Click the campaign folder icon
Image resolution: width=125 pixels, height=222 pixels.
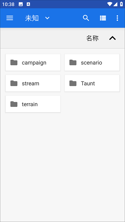[x=14, y=62]
